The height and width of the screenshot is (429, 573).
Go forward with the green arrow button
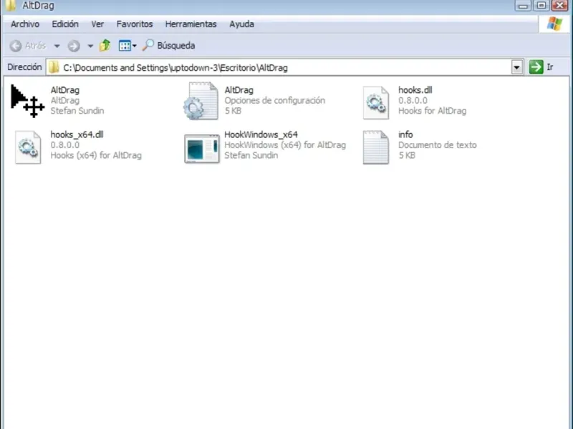coord(74,46)
